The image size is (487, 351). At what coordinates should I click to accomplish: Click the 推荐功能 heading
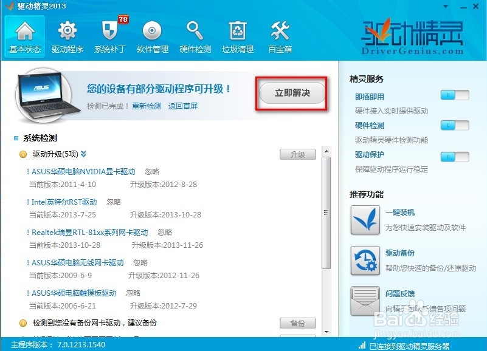367,194
